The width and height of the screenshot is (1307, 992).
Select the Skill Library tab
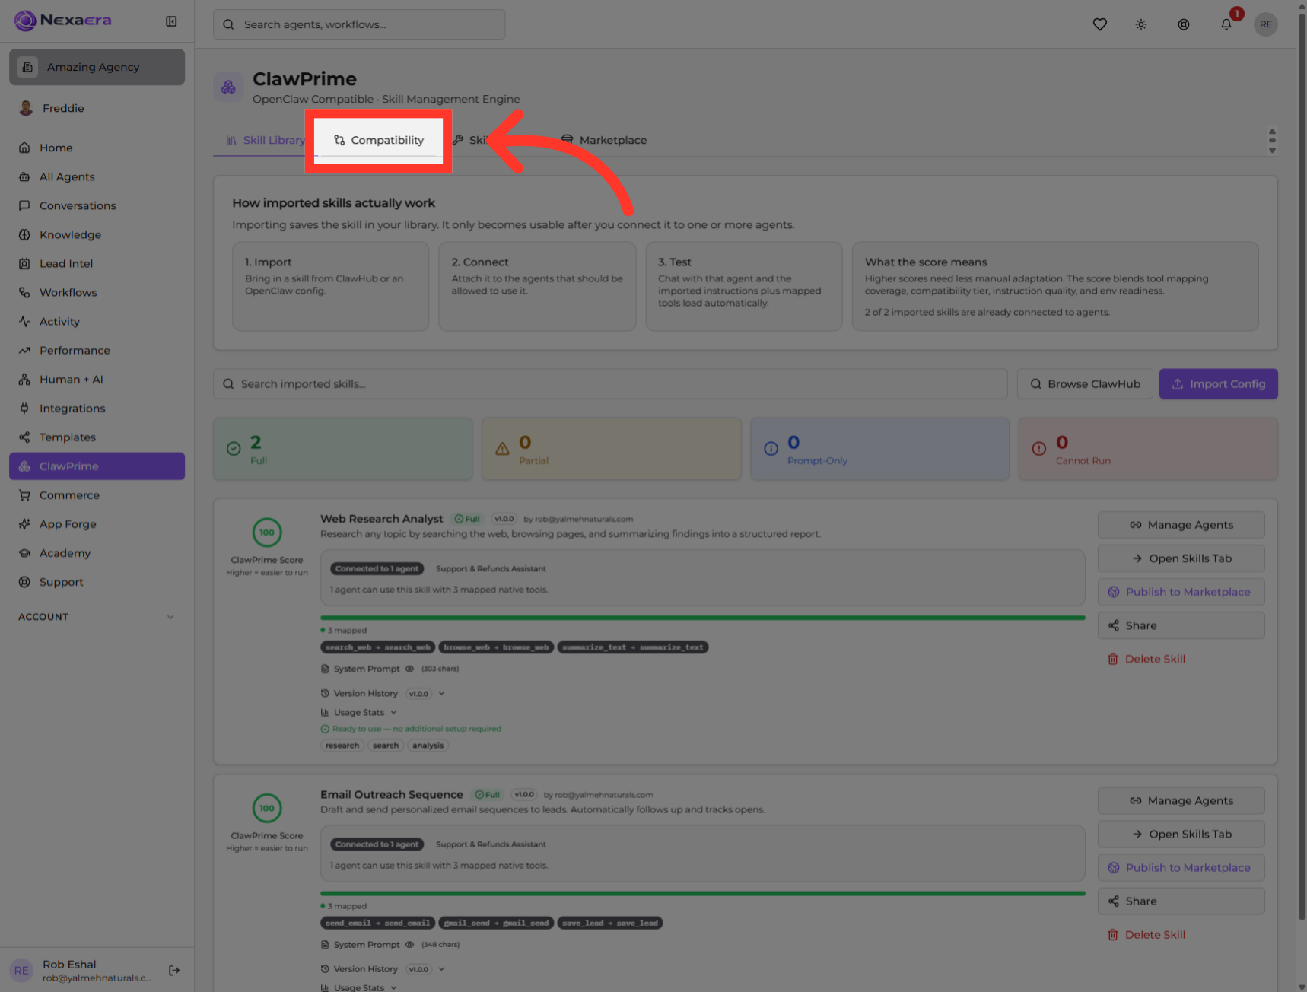pos(265,140)
